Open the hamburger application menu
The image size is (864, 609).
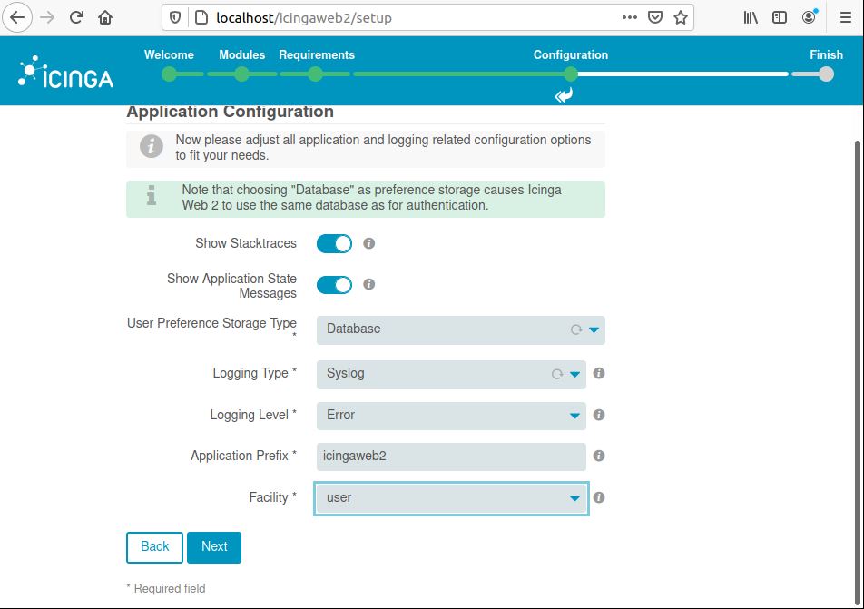[846, 17]
